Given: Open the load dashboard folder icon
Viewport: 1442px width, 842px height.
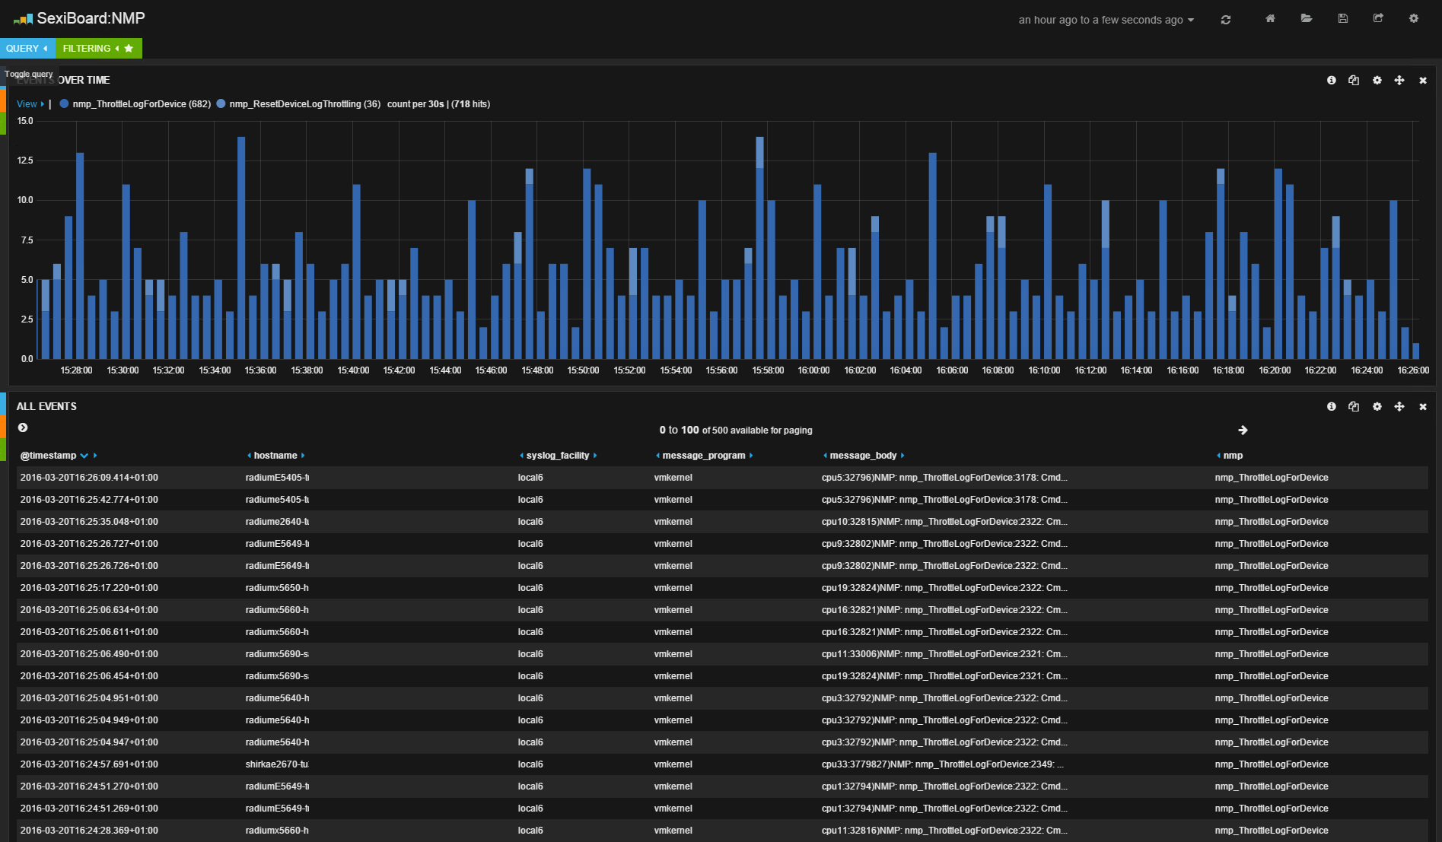Looking at the screenshot, I should pyautogui.click(x=1306, y=19).
